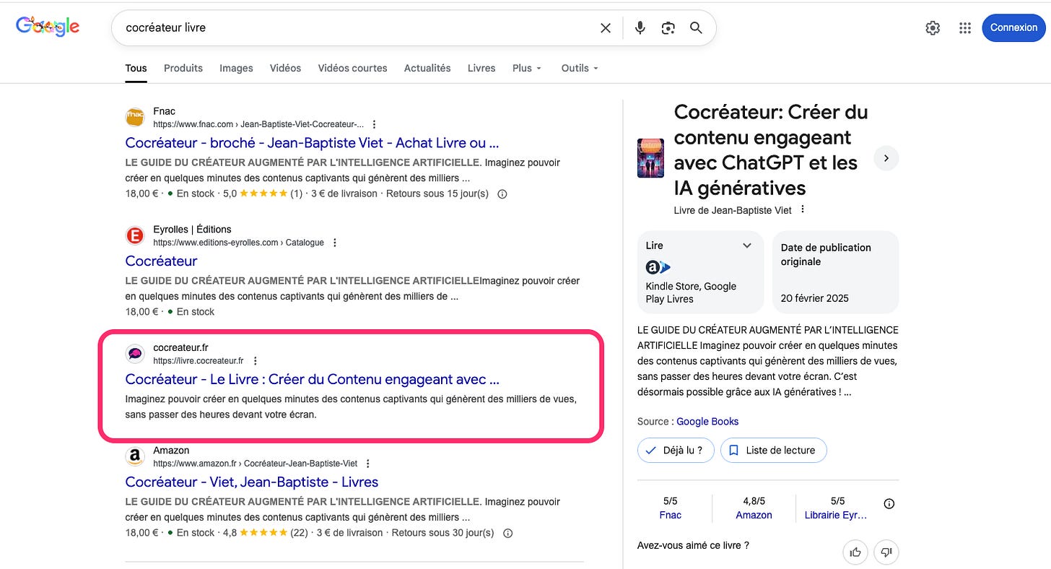The width and height of the screenshot is (1051, 569).
Task: Open three-dot menu for cocreateur.fr result
Action: (x=255, y=361)
